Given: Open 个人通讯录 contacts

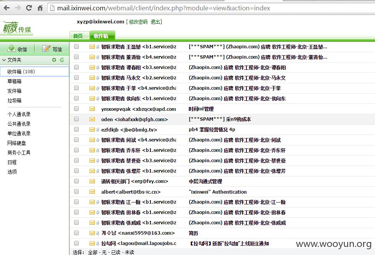Looking at the screenshot, I should tap(19, 114).
